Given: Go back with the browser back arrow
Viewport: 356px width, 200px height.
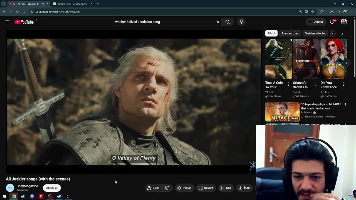Looking at the screenshot, I should click(x=4, y=12).
